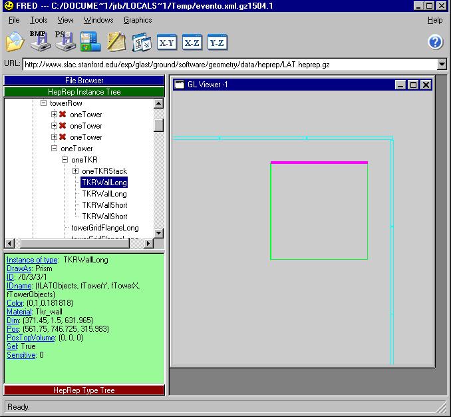Click the ID attribute link
The width and height of the screenshot is (451, 417).
coord(10,277)
